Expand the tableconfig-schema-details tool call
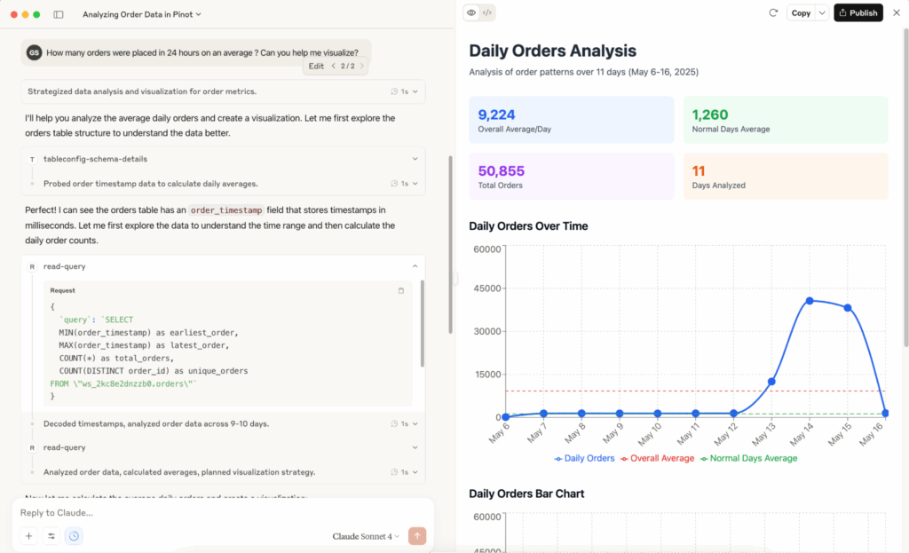 click(x=415, y=159)
